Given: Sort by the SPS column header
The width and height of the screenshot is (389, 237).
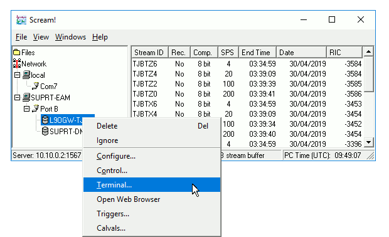Looking at the screenshot, I should (228, 52).
